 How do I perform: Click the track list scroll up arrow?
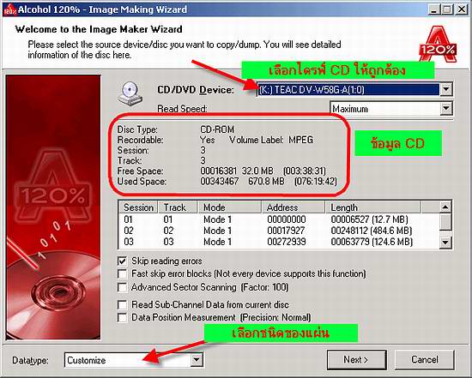point(445,207)
